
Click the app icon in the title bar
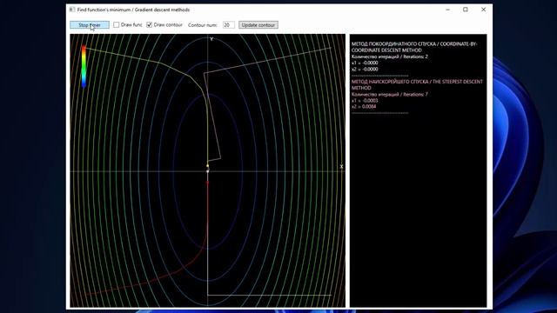click(x=72, y=10)
